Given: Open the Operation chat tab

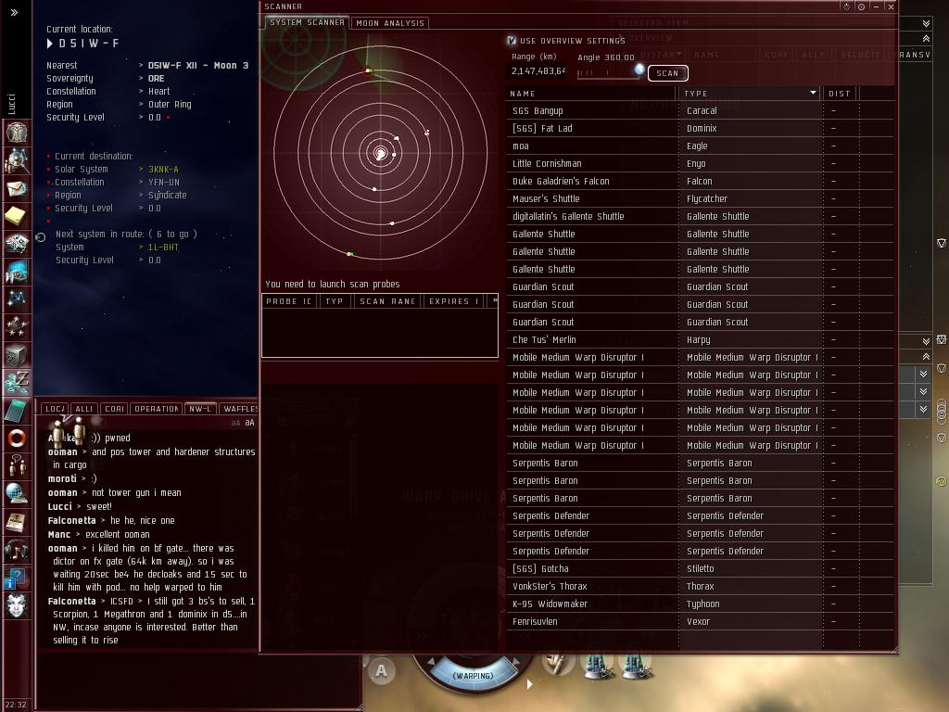Looking at the screenshot, I should pos(156,409).
